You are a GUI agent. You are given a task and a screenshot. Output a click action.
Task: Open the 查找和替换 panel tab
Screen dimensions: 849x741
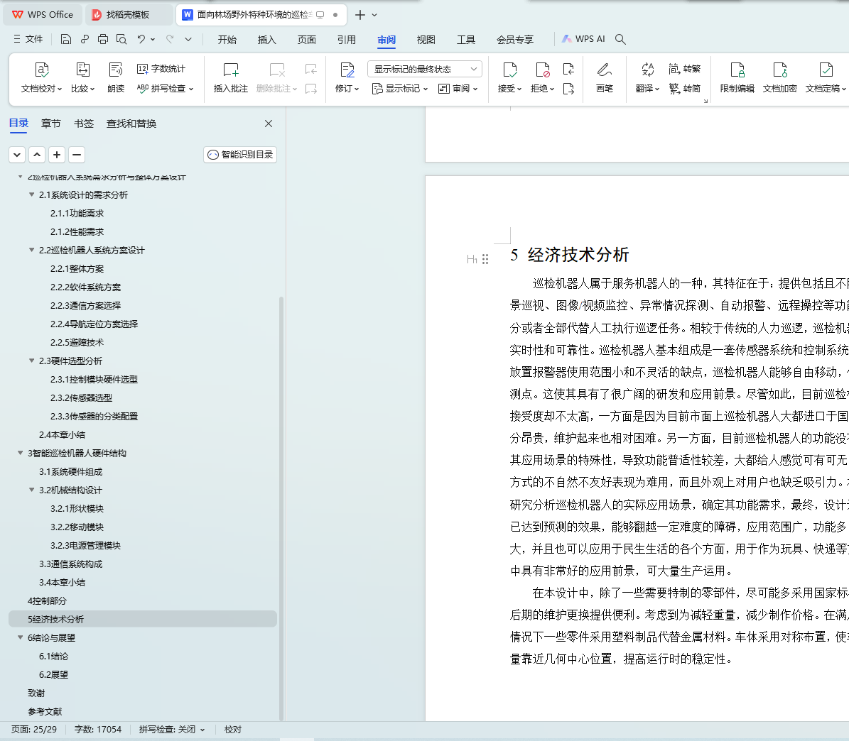click(x=131, y=124)
